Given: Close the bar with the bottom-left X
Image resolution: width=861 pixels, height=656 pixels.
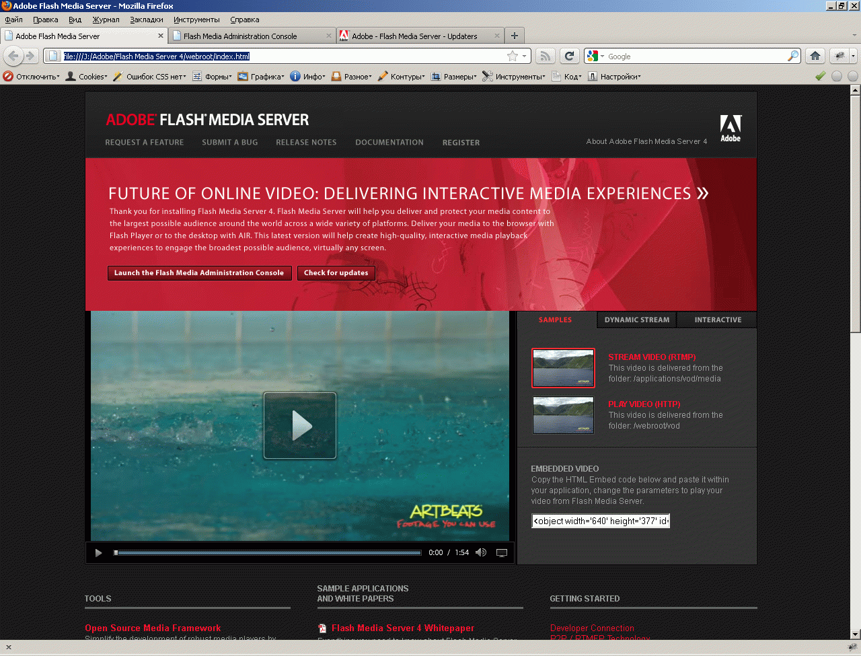Looking at the screenshot, I should click(9, 647).
